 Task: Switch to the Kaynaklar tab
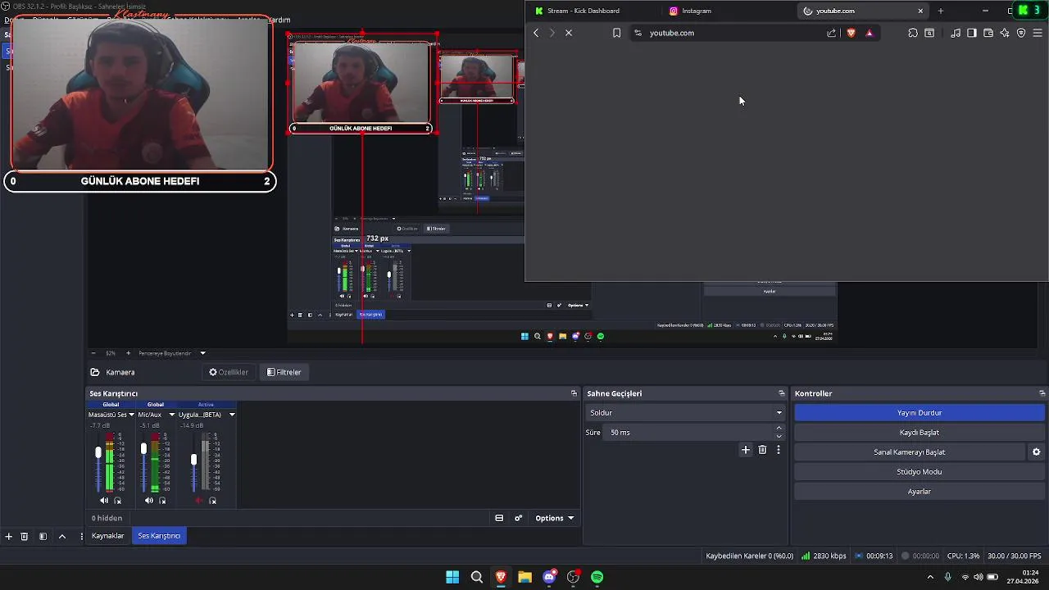click(108, 536)
